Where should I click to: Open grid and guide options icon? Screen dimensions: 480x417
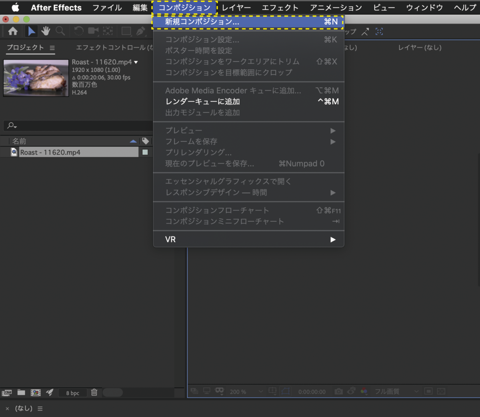(272, 391)
